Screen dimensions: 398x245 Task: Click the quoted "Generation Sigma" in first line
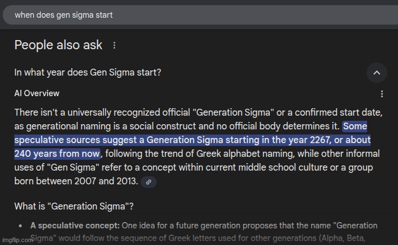tap(233, 112)
